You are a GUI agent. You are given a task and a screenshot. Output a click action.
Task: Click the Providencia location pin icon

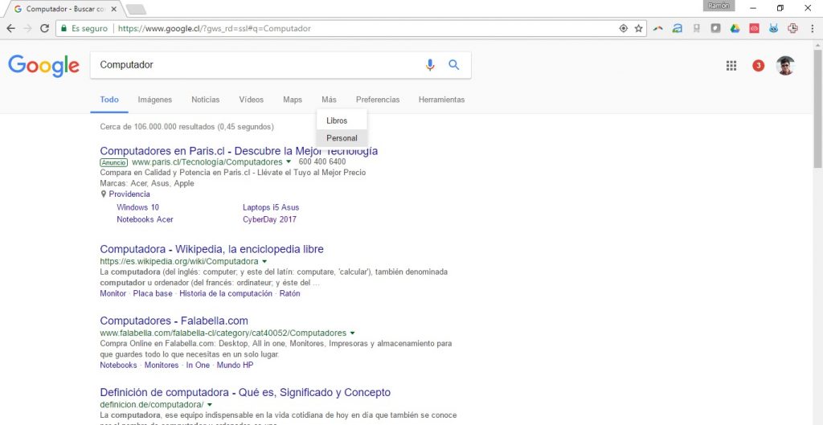tap(104, 194)
